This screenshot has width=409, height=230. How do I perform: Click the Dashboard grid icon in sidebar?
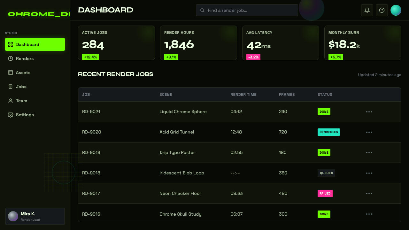[11, 44]
